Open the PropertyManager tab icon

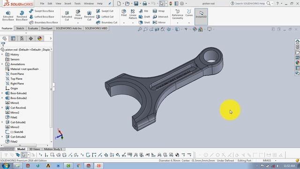point(13,38)
